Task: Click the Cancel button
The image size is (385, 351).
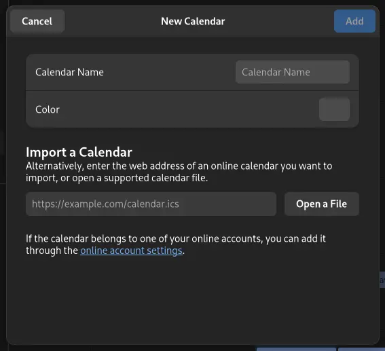Action: (37, 21)
